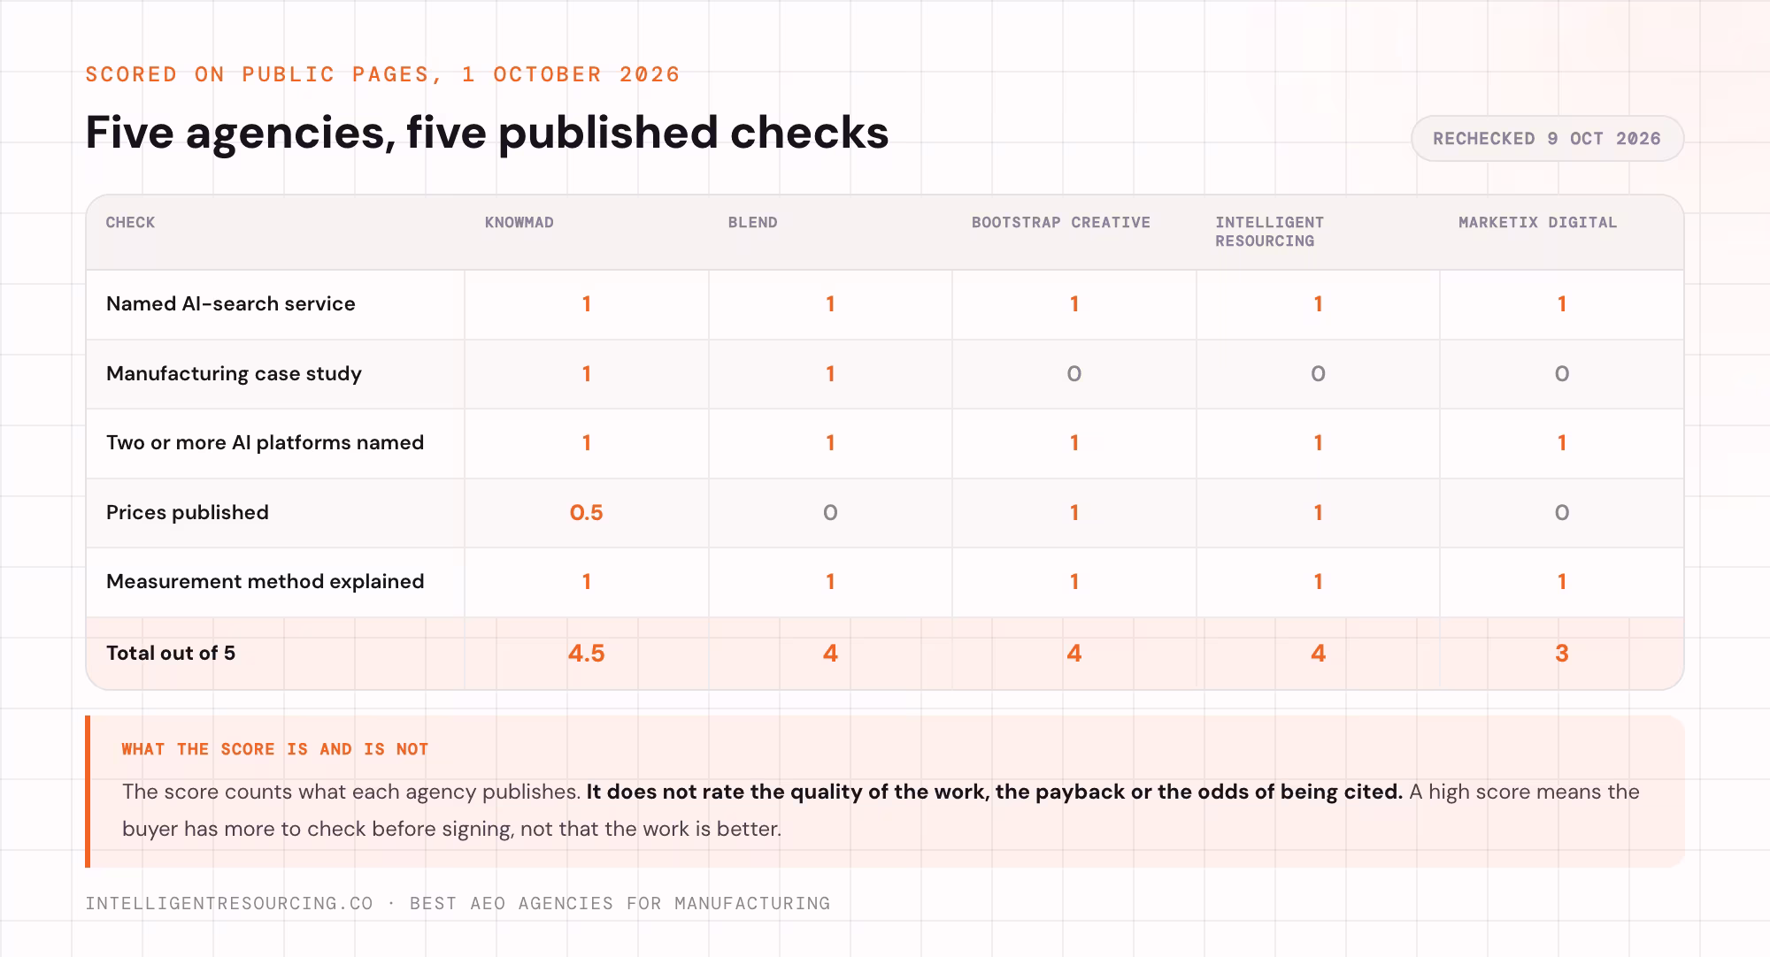This screenshot has height=957, width=1770.
Task: Click the BLEND column header
Action: pos(753,223)
